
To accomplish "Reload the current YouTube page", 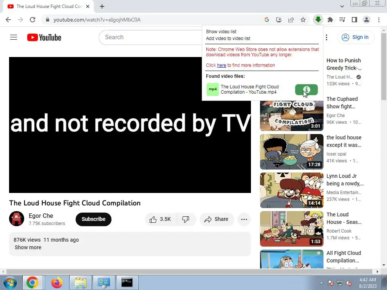I will tap(33, 20).
